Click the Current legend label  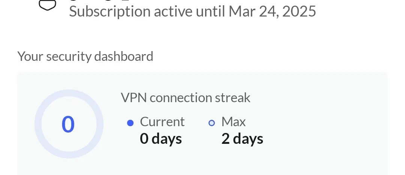click(x=162, y=122)
